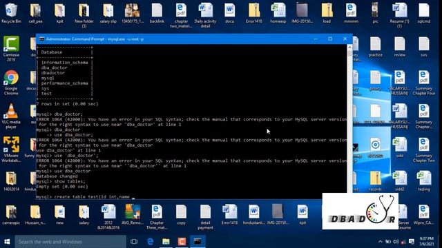Open New folder (3) on desktop
The width and height of the screenshot is (442, 248).
click(x=84, y=15)
